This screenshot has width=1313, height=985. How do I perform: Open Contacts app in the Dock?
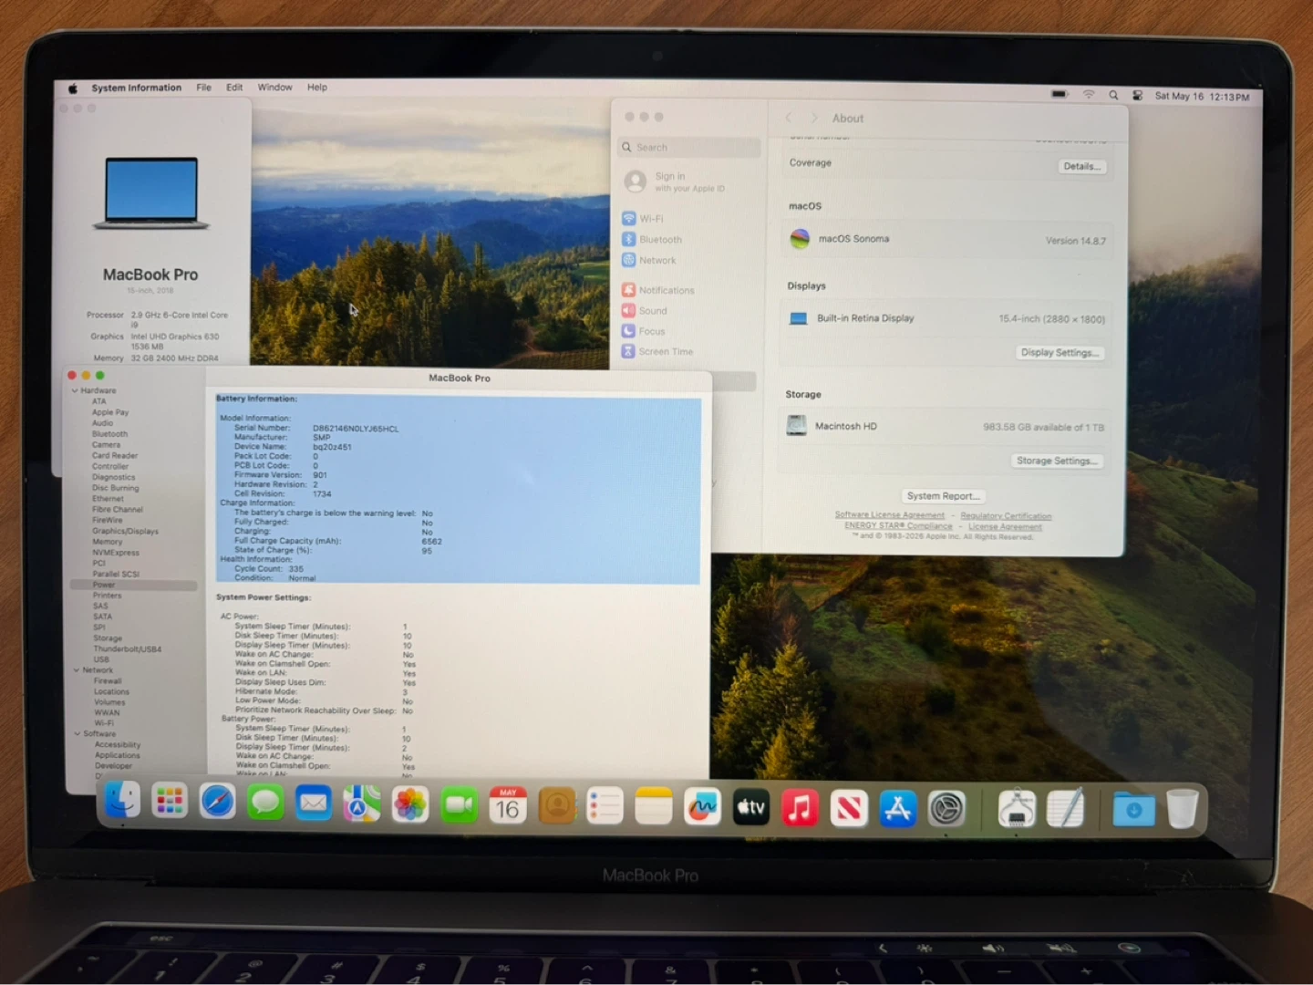[557, 806]
